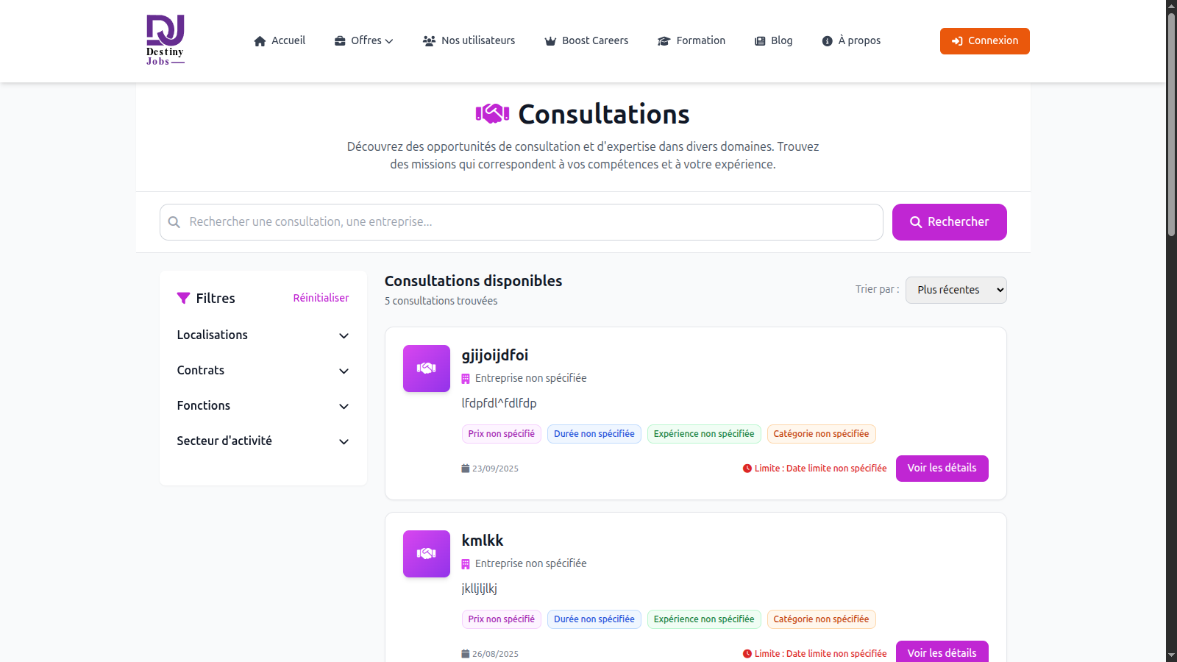Image resolution: width=1177 pixels, height=662 pixels.
Task: Click the gjijoijdfoi consultation handshake thumbnail
Action: click(427, 369)
